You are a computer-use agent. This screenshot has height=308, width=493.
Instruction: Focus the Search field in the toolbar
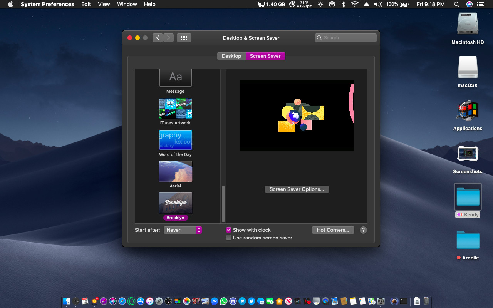tap(346, 38)
